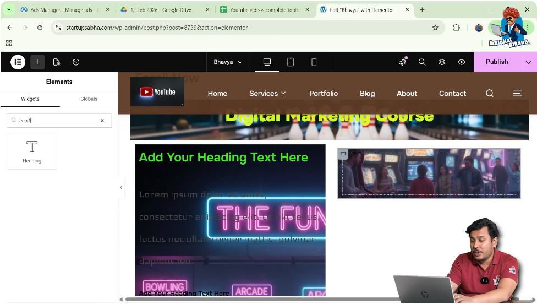Select the Heading widget
This screenshot has height=304, width=537.
click(x=32, y=151)
